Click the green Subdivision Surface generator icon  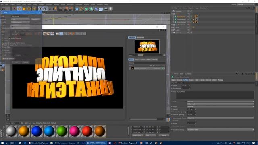87,9
